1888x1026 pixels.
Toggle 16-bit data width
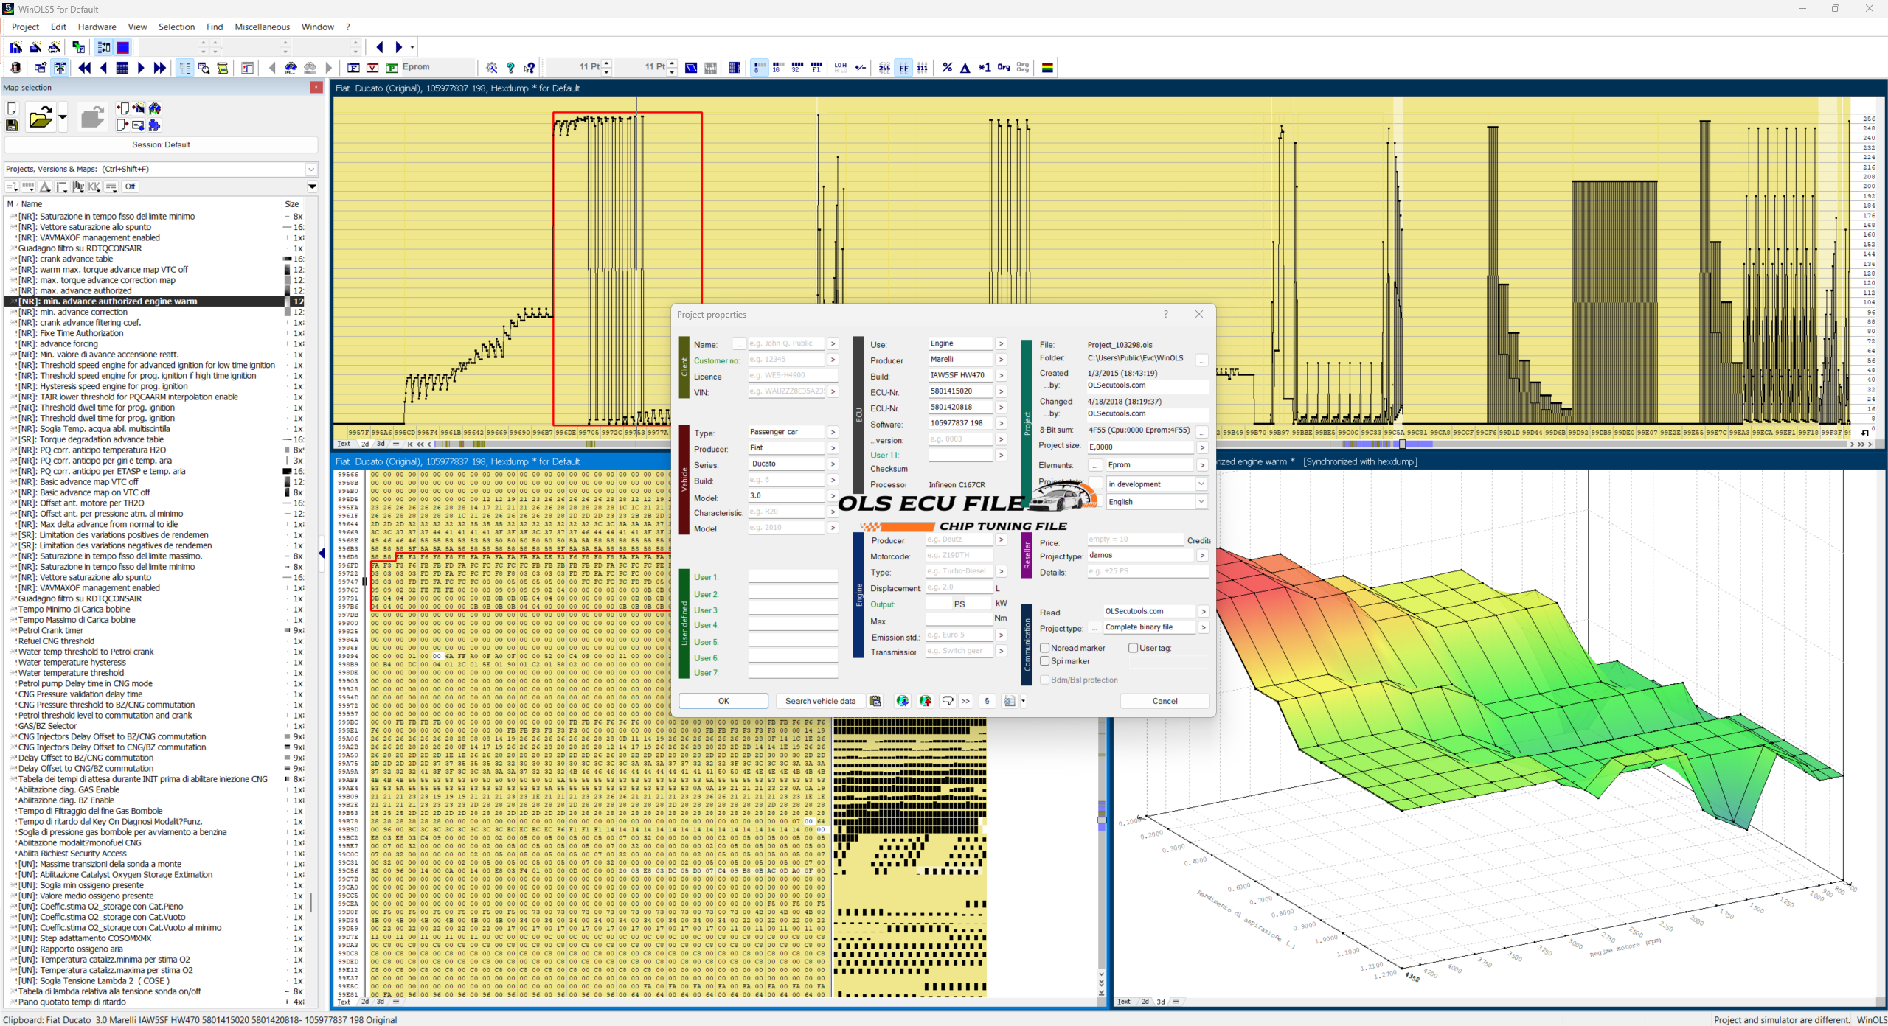coord(777,68)
